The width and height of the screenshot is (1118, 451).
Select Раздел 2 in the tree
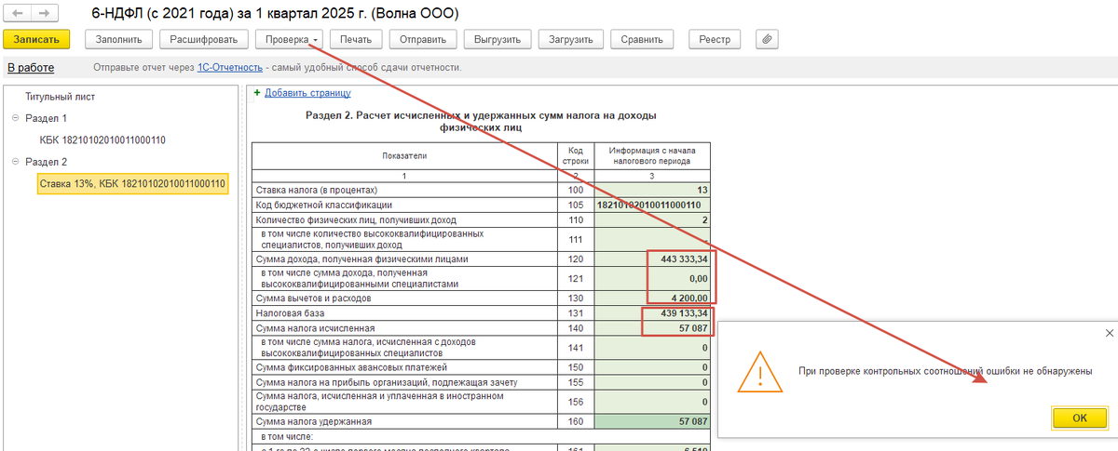point(46,162)
